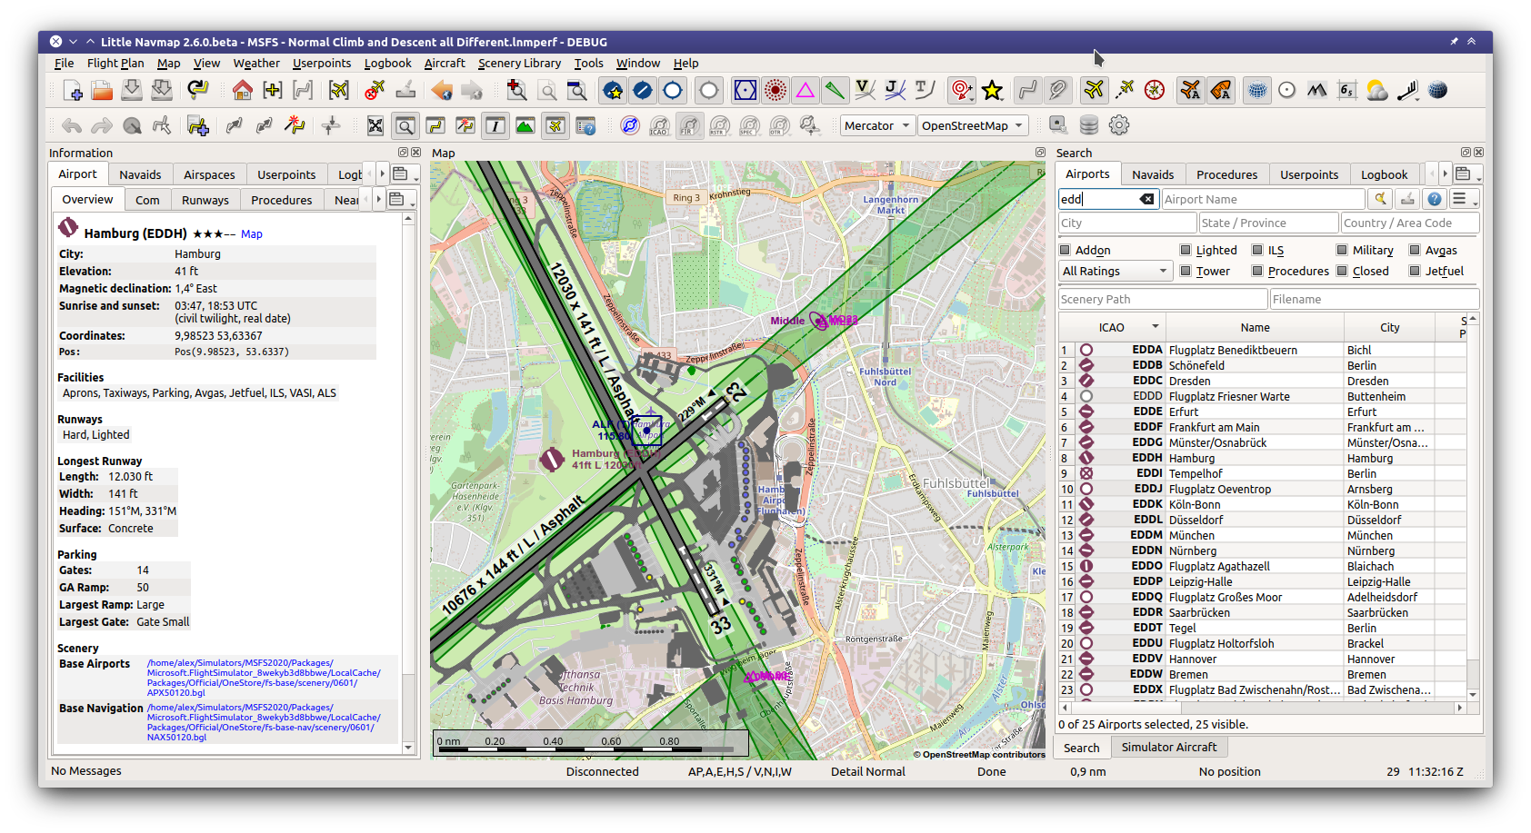Switch to the Runways tab
The height and width of the screenshot is (833, 1531).
coord(205,200)
